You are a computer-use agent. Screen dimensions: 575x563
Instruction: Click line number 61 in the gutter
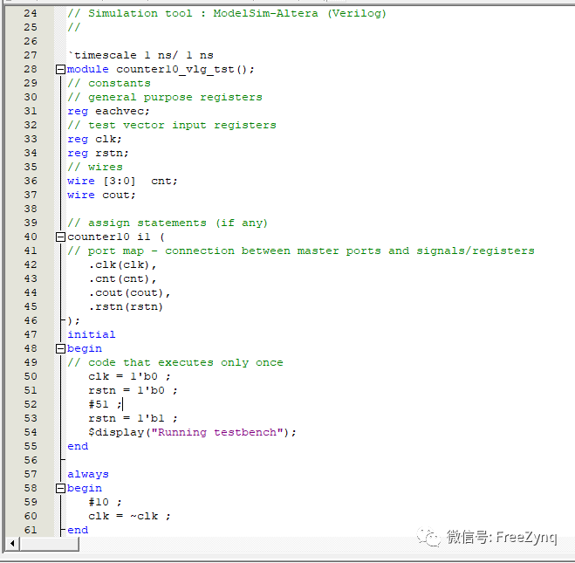click(x=31, y=531)
